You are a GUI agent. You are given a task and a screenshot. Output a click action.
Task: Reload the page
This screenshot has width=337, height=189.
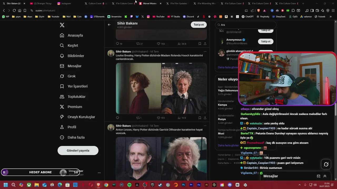pos(14,10)
